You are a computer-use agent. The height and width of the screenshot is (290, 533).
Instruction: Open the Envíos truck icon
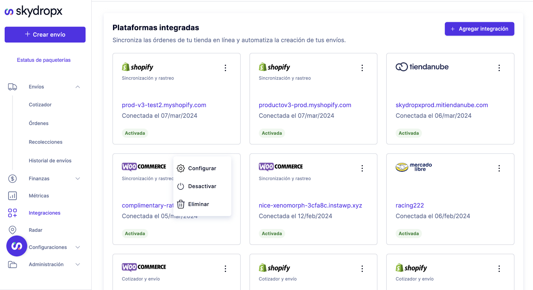pos(12,87)
